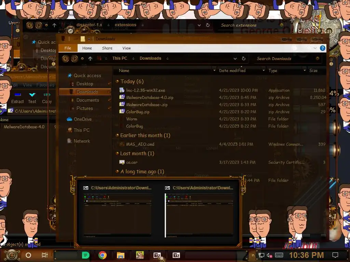Click the folder icon in Downloads title bar
The height and width of the screenshot is (262, 350).
(83, 39)
